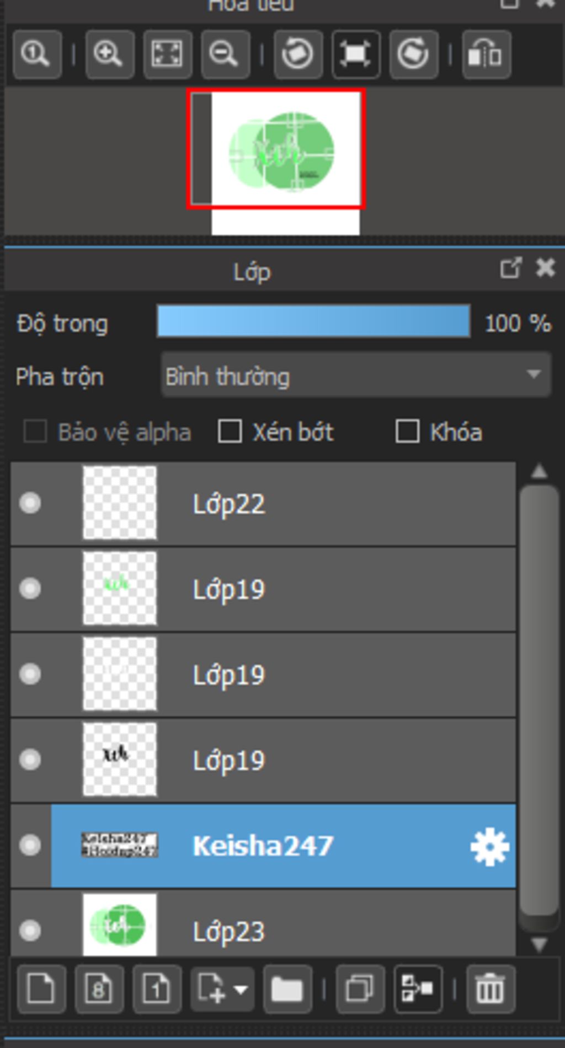Delete the selected layer with trash icon

pos(491,989)
